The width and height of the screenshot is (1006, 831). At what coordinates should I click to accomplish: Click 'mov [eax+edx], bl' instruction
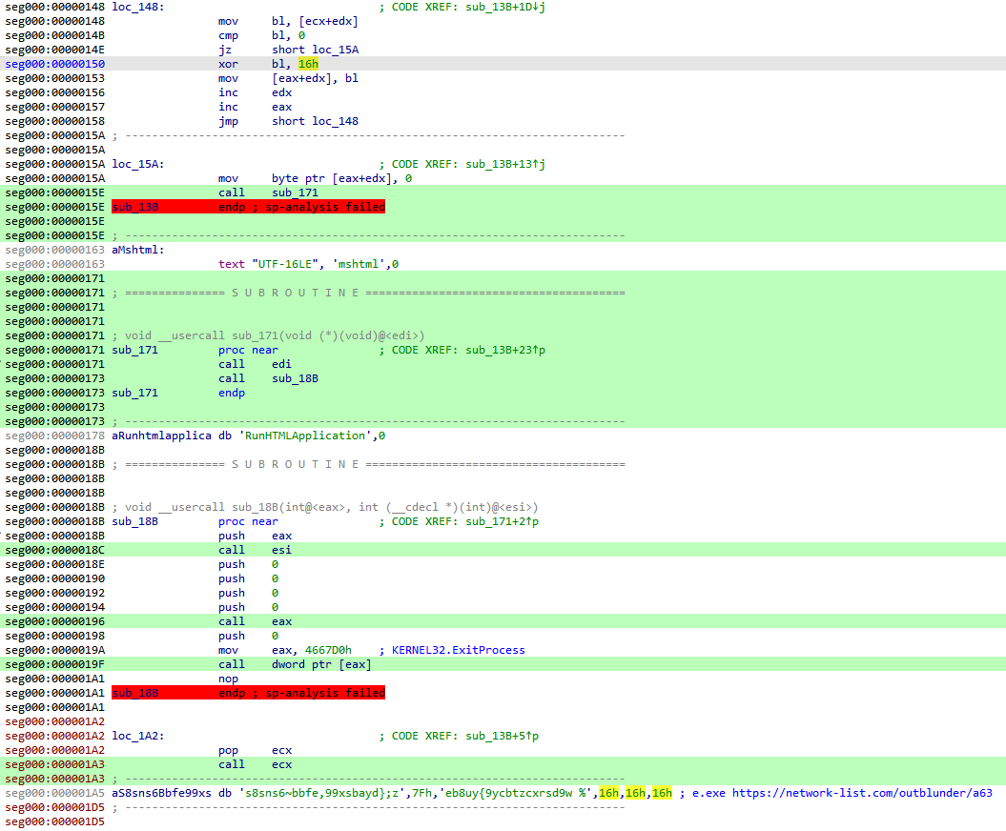(x=288, y=78)
